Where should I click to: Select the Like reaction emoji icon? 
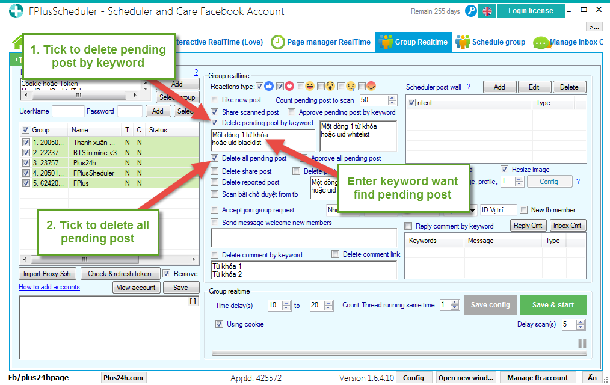coord(269,87)
